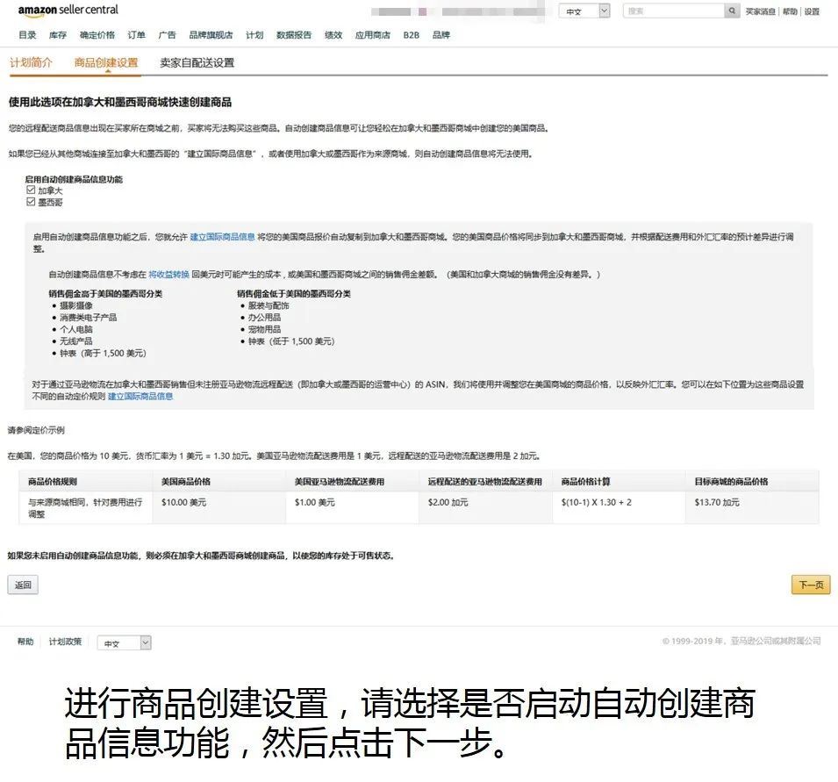Click list item 无线产品
The width and height of the screenshot is (838, 782).
pyautogui.click(x=75, y=341)
